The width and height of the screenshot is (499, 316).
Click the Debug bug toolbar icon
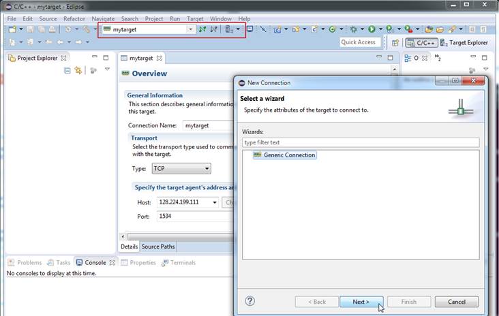[x=353, y=30]
